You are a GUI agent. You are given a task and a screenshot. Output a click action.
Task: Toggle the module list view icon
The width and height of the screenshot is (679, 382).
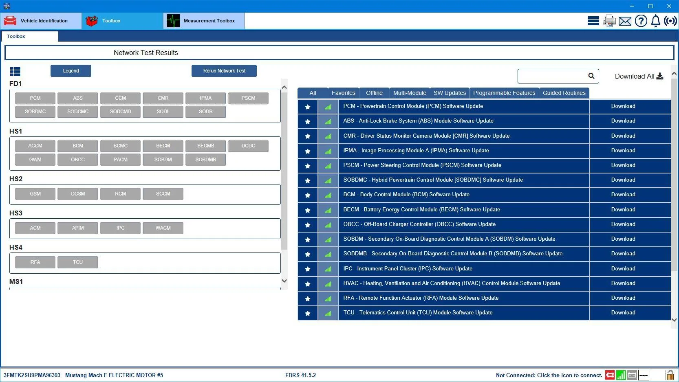point(15,72)
